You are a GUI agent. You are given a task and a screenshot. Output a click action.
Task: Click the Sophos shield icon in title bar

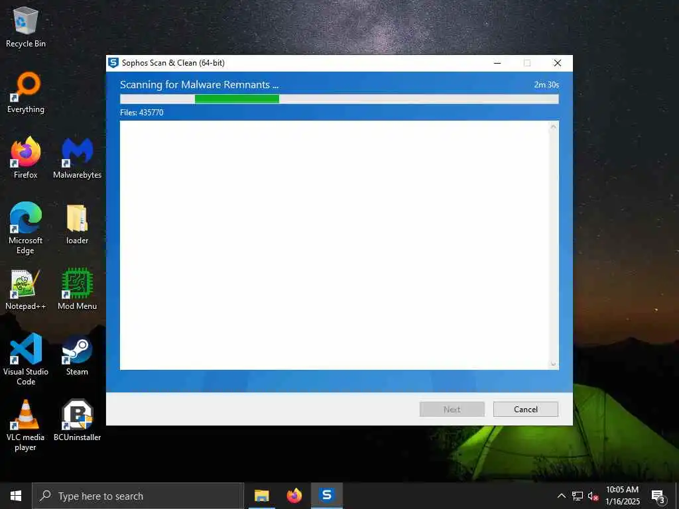(113, 63)
